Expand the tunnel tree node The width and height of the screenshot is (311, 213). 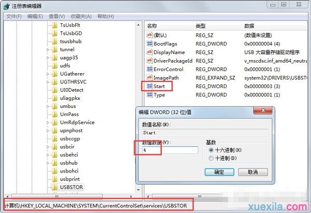[x=48, y=50]
